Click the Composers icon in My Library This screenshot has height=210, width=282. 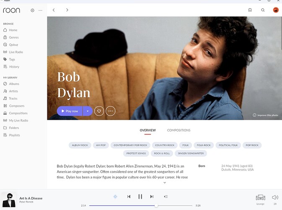(x=5, y=106)
